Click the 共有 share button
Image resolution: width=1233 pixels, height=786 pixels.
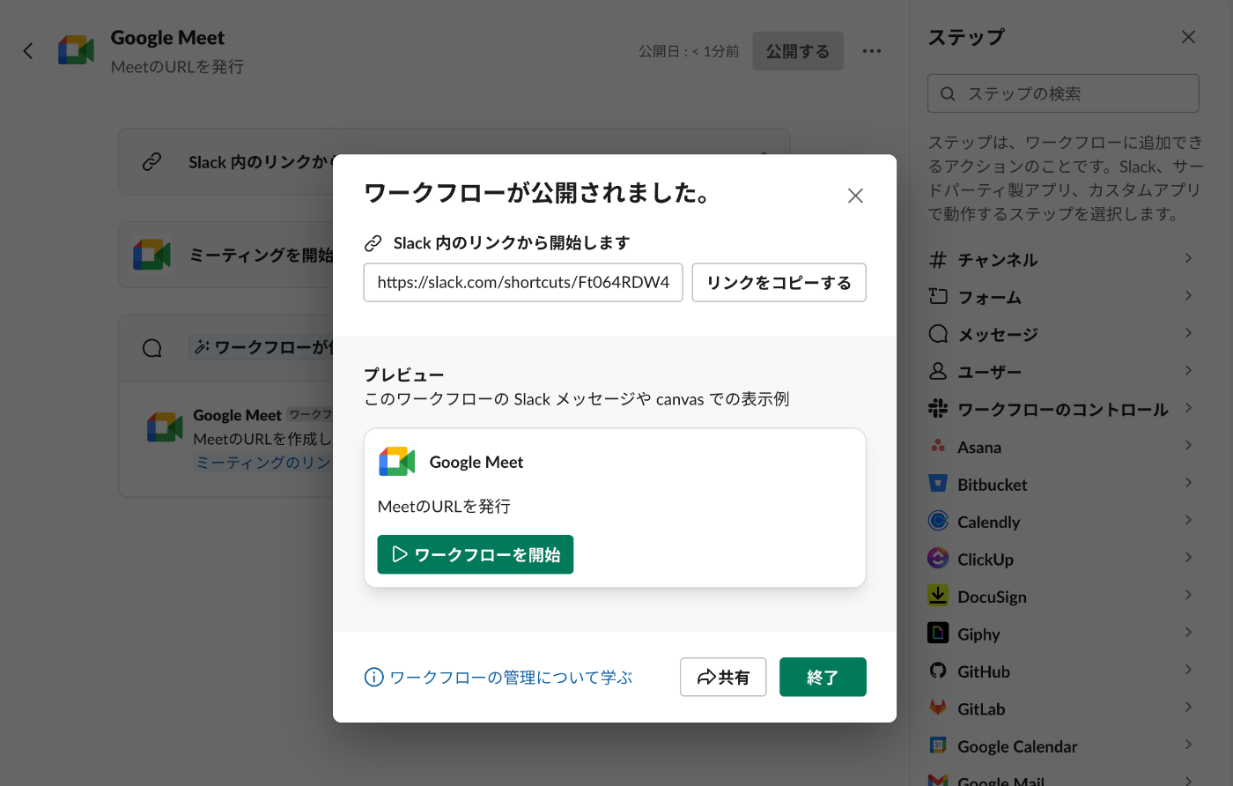723,677
